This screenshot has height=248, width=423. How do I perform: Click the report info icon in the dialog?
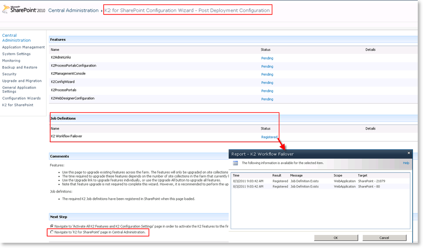(x=235, y=163)
